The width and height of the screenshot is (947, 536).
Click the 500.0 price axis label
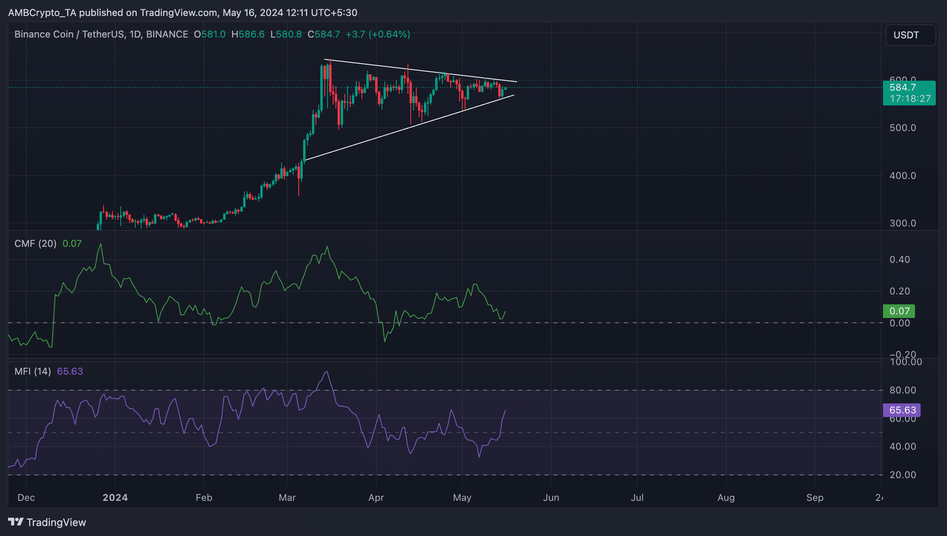coord(903,128)
